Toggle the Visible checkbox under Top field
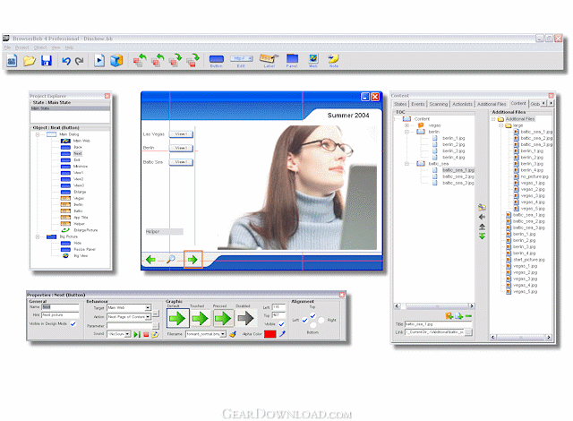 pyautogui.click(x=281, y=323)
